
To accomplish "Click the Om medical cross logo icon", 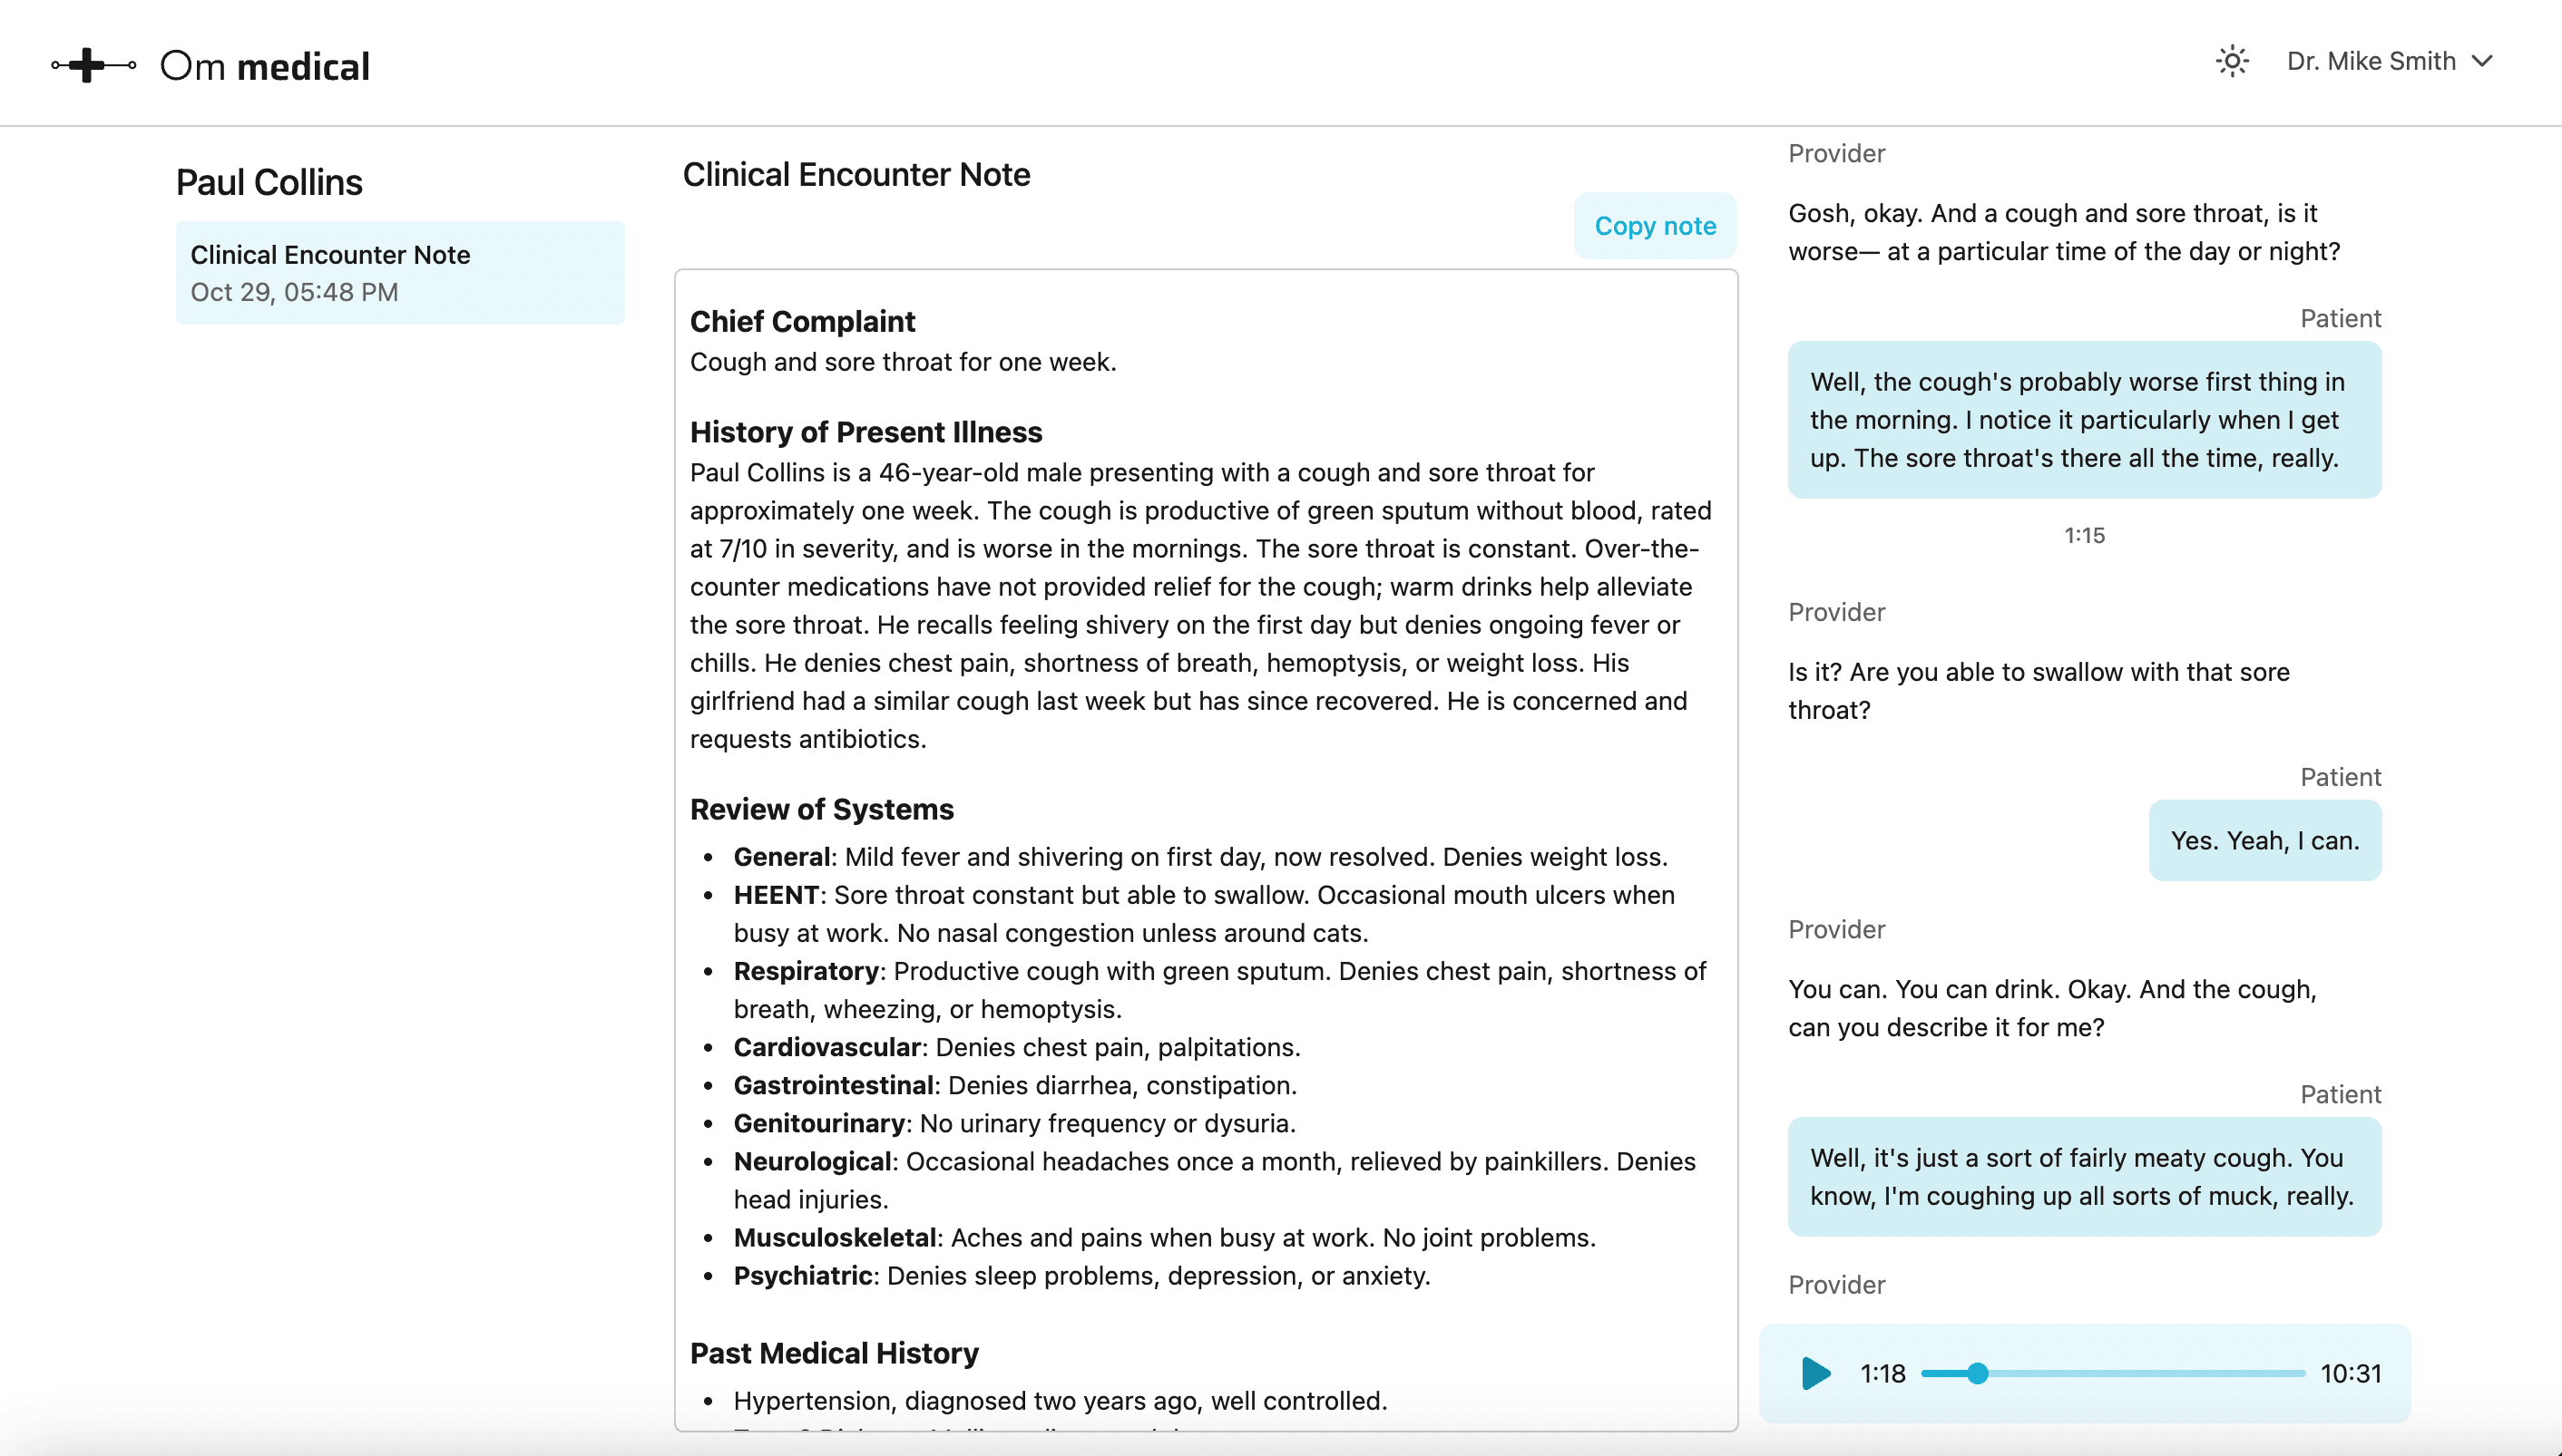I will click(92, 65).
